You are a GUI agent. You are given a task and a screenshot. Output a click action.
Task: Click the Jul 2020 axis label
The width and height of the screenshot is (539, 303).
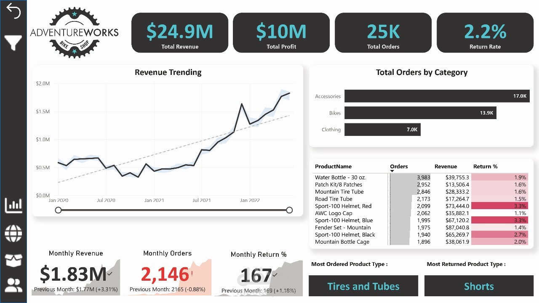[x=106, y=200]
